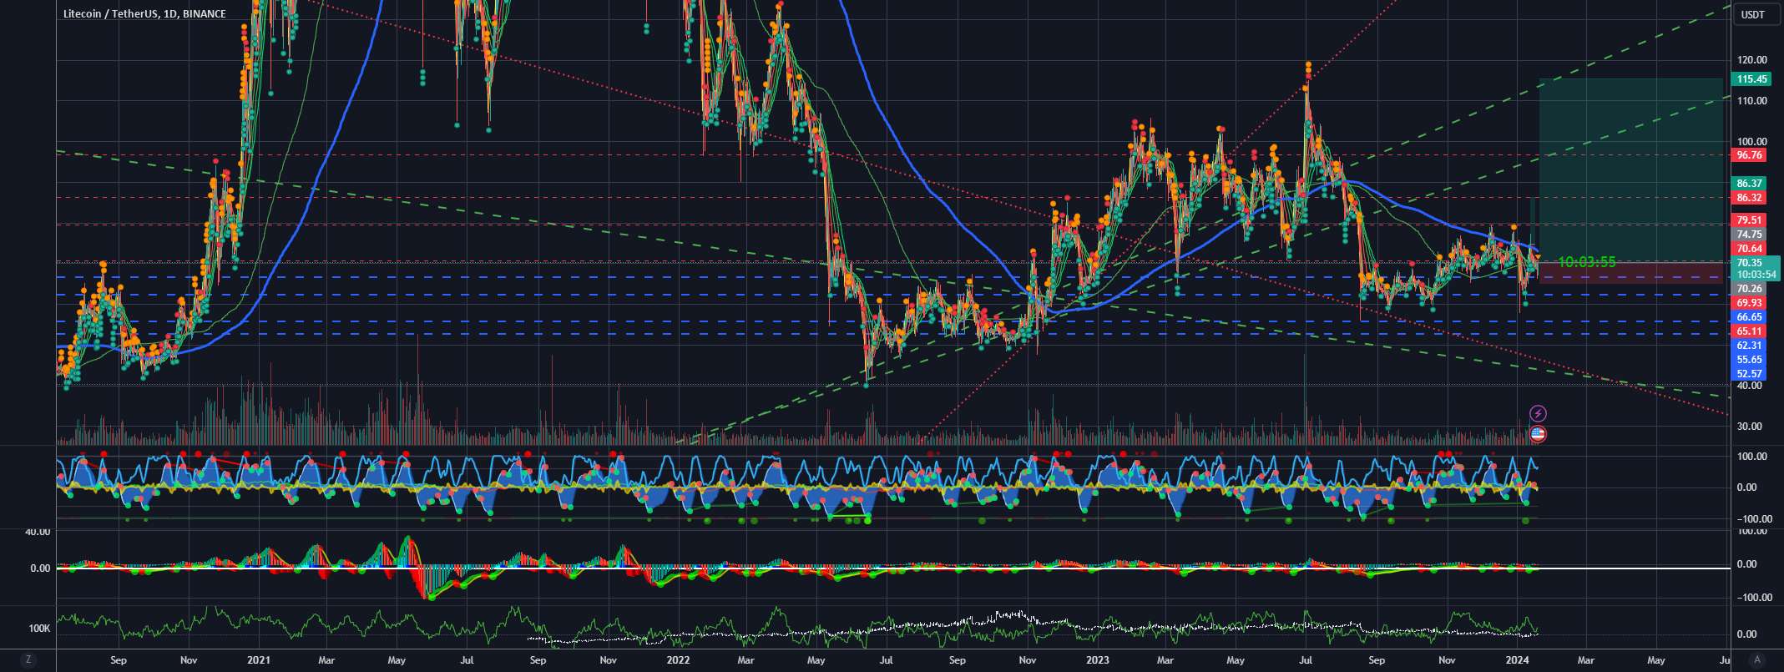Viewport: 1784px width, 672px height.
Task: Click the 2021 label on time axis
Action: click(259, 660)
